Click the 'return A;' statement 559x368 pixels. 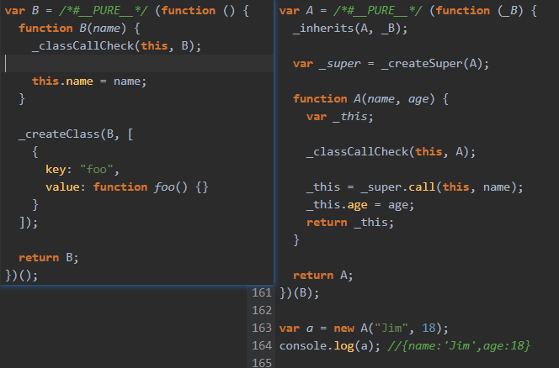[x=323, y=276]
